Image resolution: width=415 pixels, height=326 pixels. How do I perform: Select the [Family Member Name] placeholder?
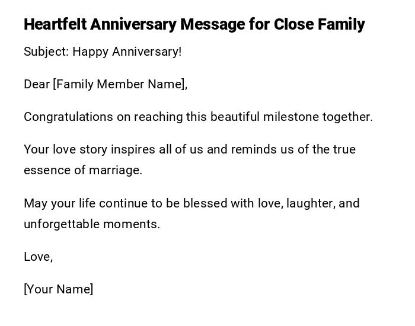[120, 84]
